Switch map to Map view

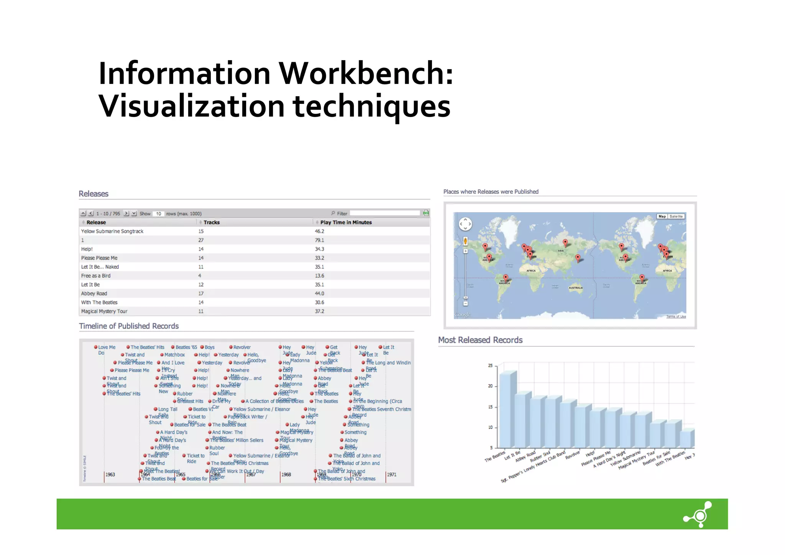click(x=662, y=216)
